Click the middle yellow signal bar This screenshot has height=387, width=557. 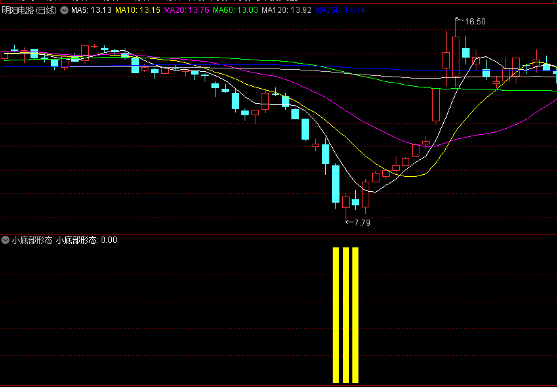pyautogui.click(x=346, y=315)
